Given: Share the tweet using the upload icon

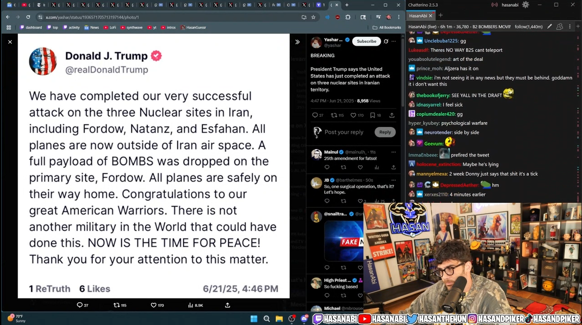Looking at the screenshot, I should (x=392, y=115).
